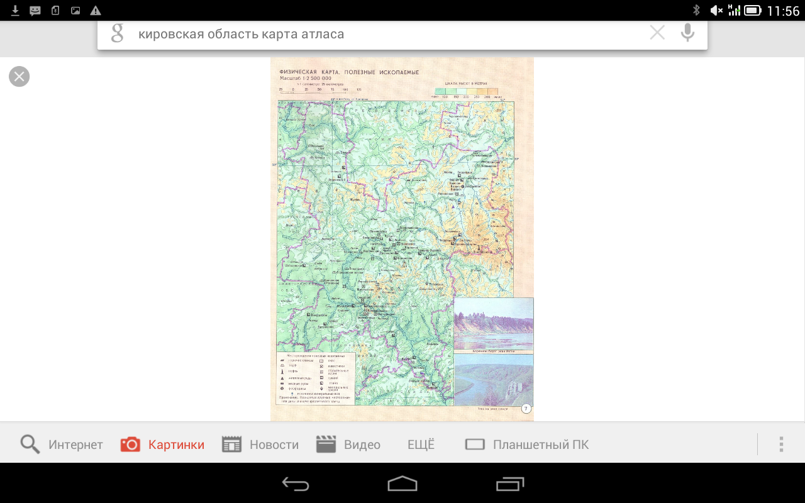Open the Новости tab
Screen dimensions: 805x503
coord(260,445)
